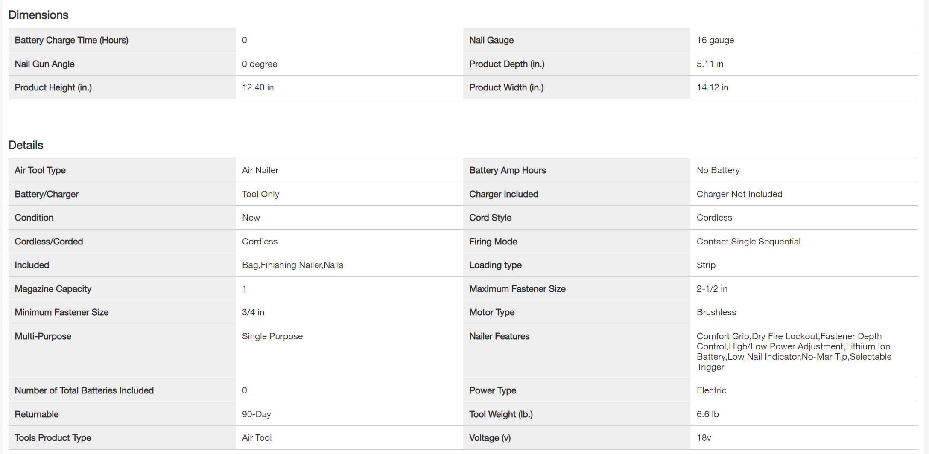The width and height of the screenshot is (929, 454).
Task: Select the Contact,Single Sequential firing mode value
Action: point(748,242)
